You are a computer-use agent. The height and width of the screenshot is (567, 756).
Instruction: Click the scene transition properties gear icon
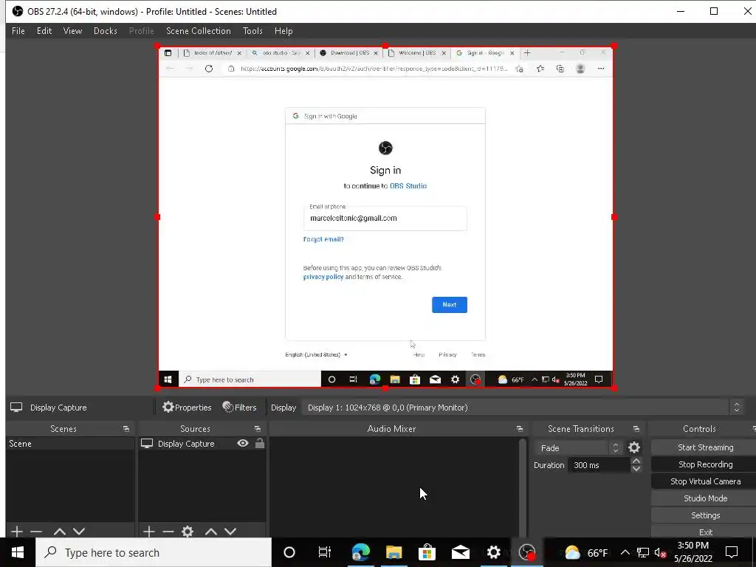634,448
